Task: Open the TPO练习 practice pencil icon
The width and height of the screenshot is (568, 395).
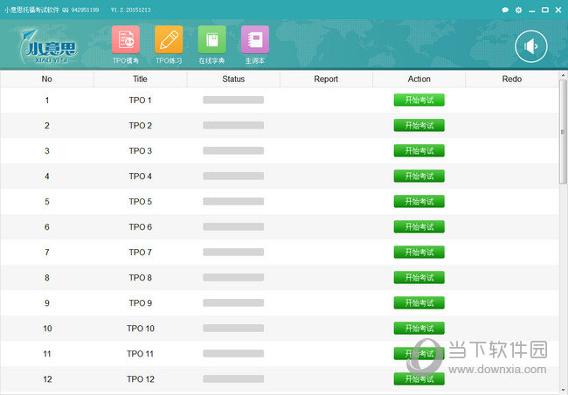Action: [169, 40]
